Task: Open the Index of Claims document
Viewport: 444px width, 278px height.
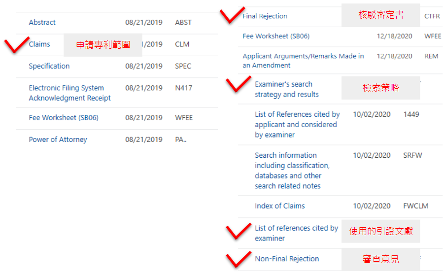Action: click(x=279, y=206)
